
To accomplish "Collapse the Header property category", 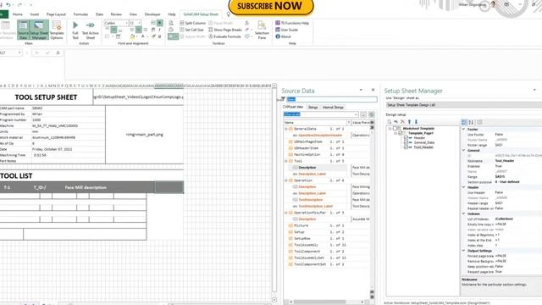I will (x=464, y=187).
